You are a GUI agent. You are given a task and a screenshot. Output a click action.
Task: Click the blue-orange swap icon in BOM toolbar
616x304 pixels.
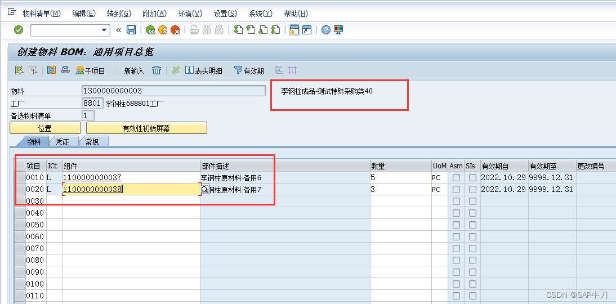(x=51, y=70)
